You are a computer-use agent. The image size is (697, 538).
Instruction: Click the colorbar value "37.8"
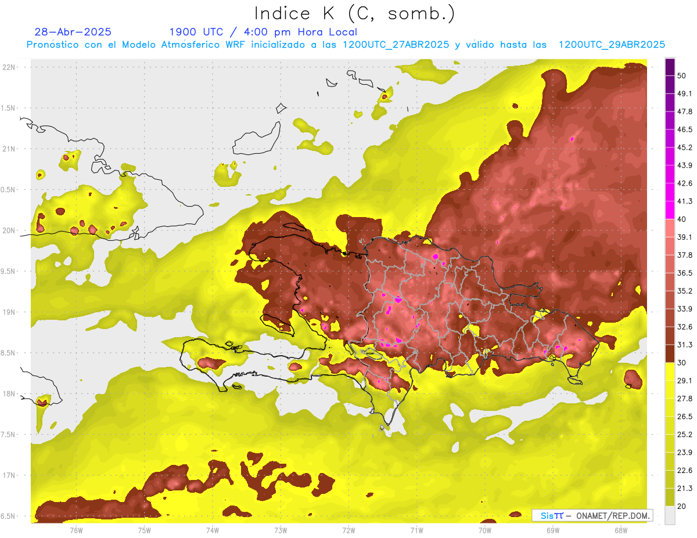point(685,255)
